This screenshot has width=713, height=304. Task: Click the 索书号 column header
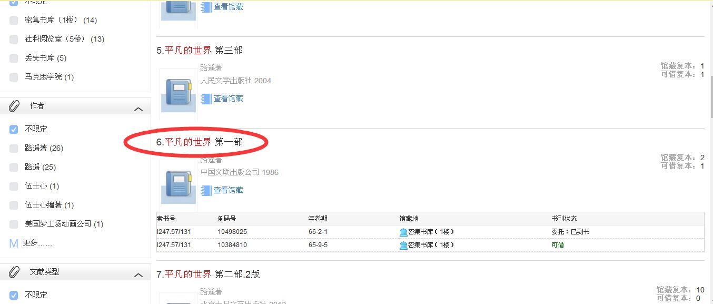[166, 219]
